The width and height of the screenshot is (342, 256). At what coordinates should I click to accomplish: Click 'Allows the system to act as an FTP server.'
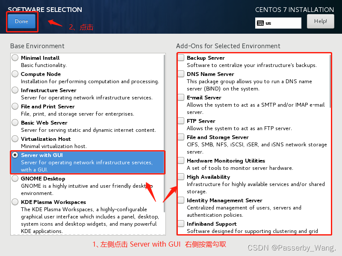point(239,128)
